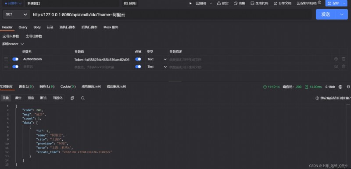Toggle the empty second parameter row switch
The image size is (351, 169).
pyautogui.click(x=15, y=67)
